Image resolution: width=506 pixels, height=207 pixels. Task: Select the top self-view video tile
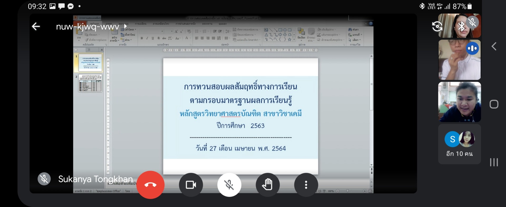coord(459,26)
